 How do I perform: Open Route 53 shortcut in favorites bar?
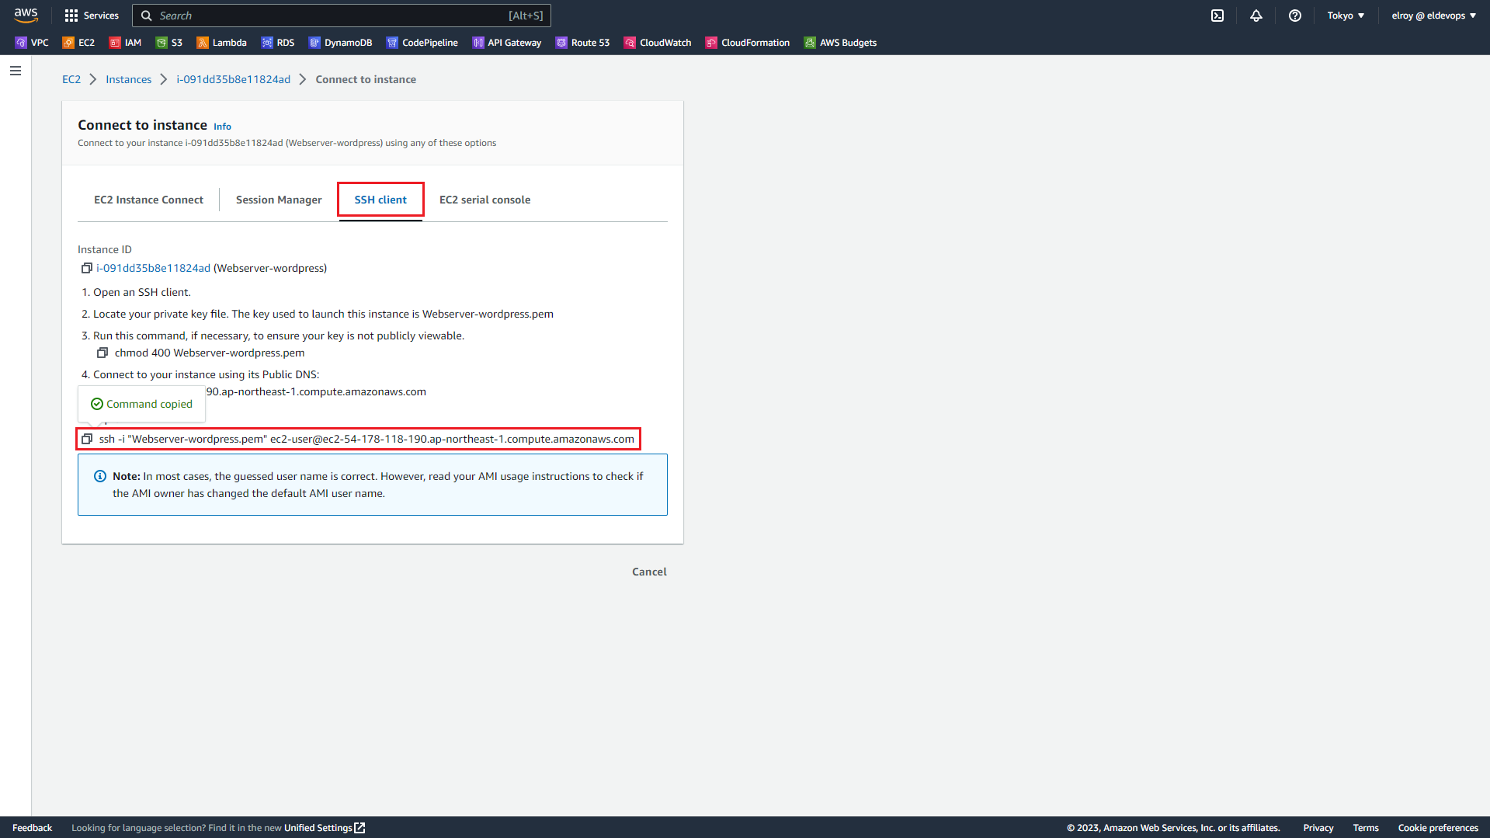point(582,43)
